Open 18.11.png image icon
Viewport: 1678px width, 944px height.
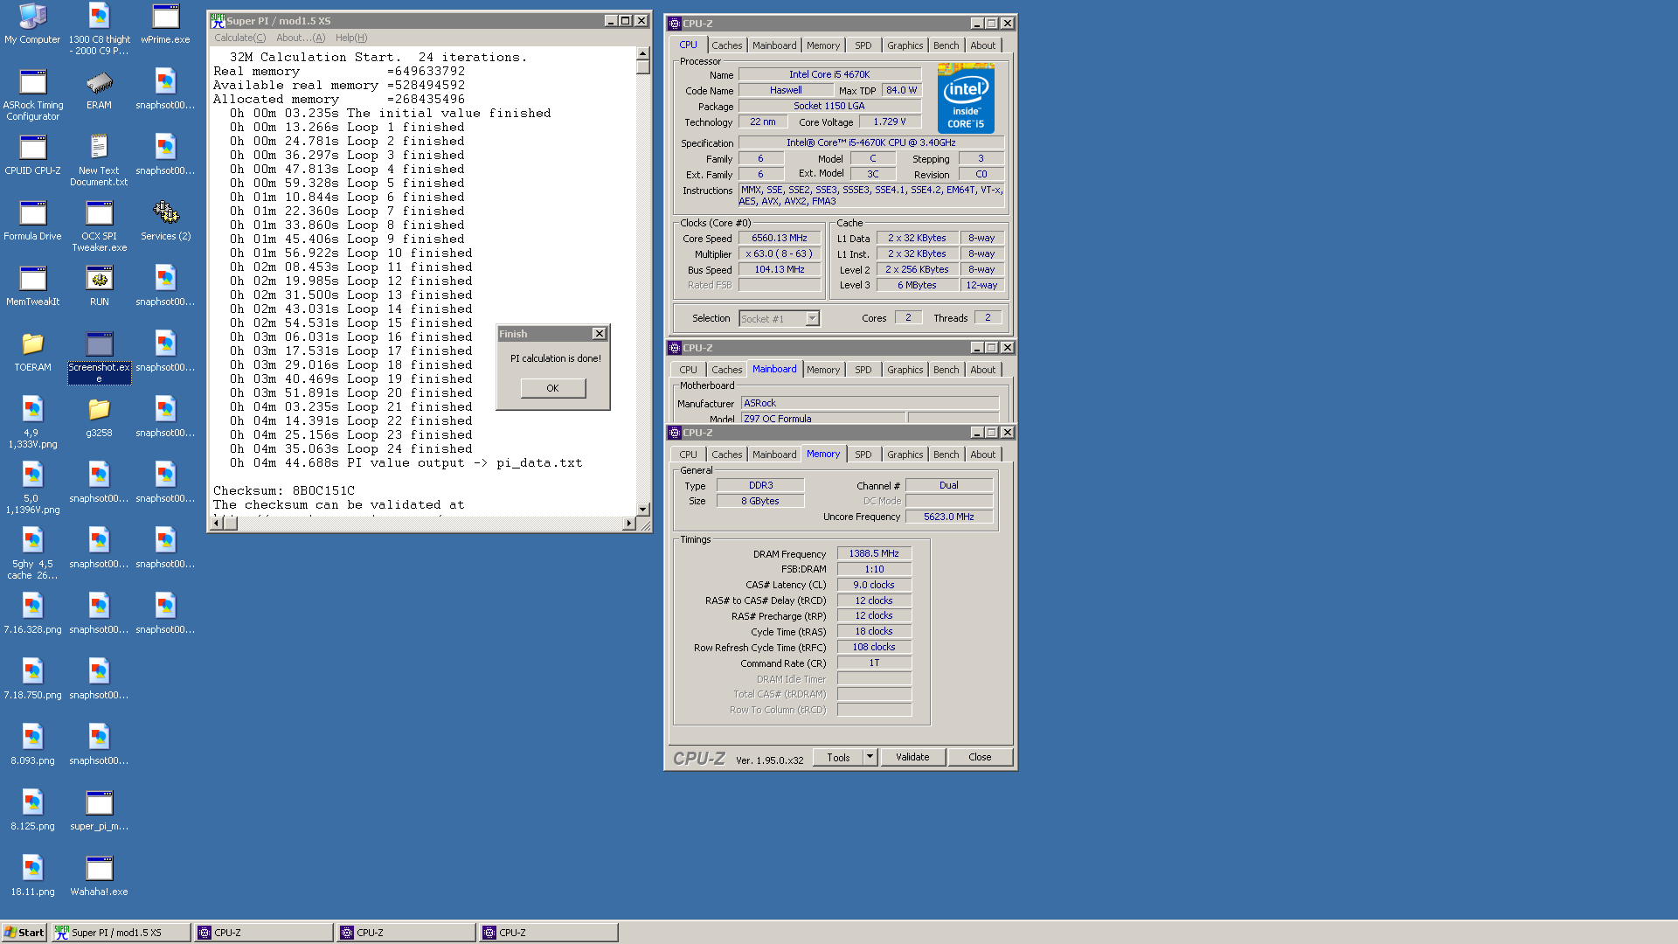[x=32, y=876]
